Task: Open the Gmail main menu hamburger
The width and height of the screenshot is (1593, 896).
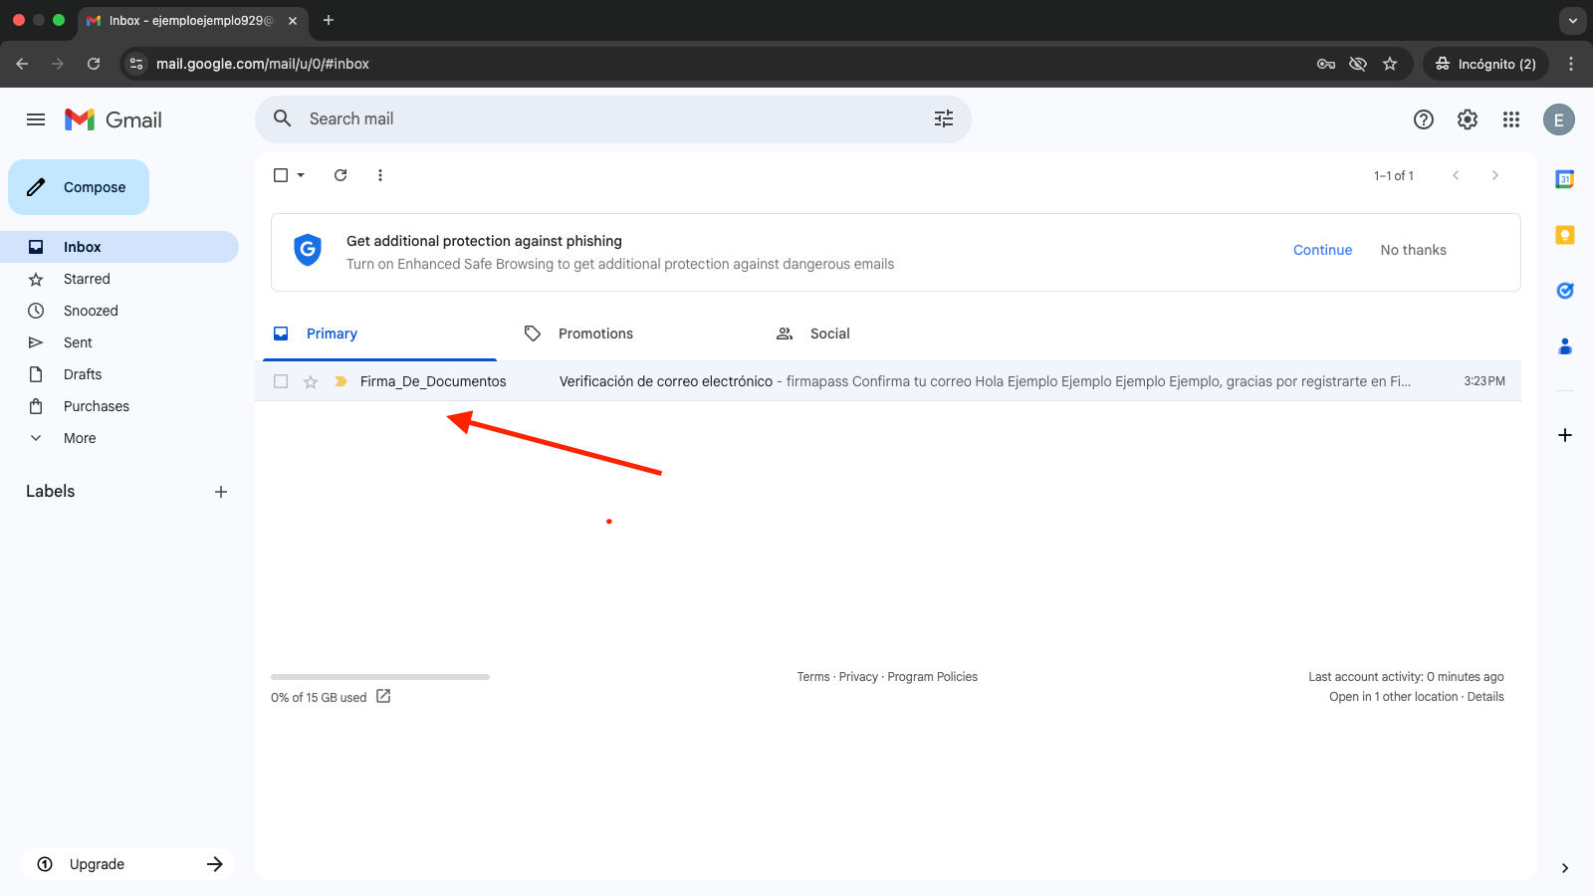Action: (x=36, y=119)
